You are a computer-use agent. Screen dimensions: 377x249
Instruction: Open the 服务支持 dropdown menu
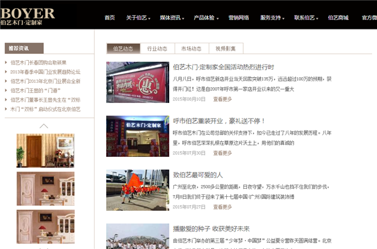(272, 18)
